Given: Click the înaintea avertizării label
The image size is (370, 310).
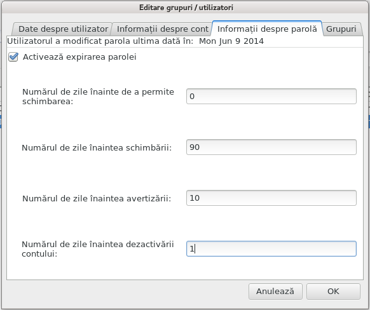Looking at the screenshot, I should click(x=97, y=198).
